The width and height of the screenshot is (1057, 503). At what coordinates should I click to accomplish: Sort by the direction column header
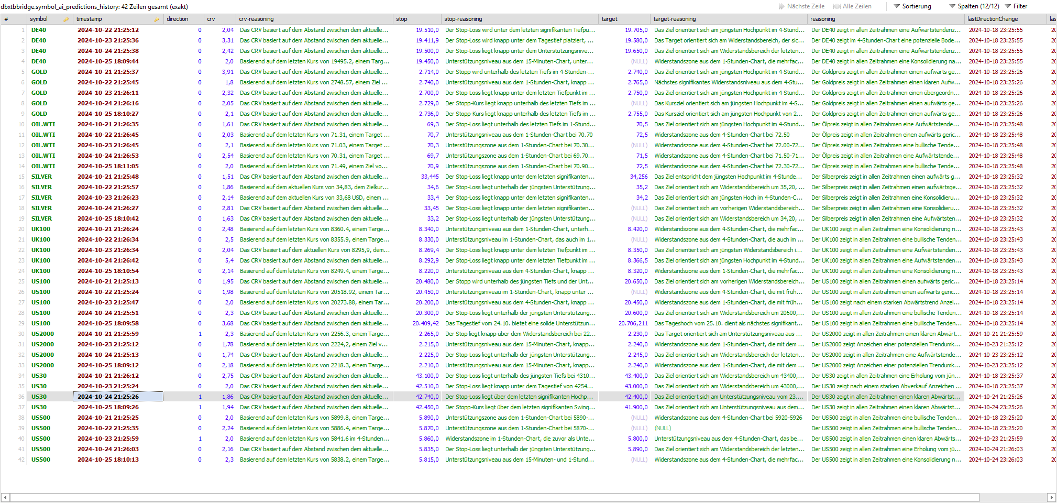[x=184, y=19]
